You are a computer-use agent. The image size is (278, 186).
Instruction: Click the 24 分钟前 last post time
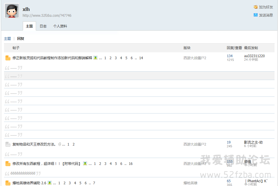pos(251,59)
